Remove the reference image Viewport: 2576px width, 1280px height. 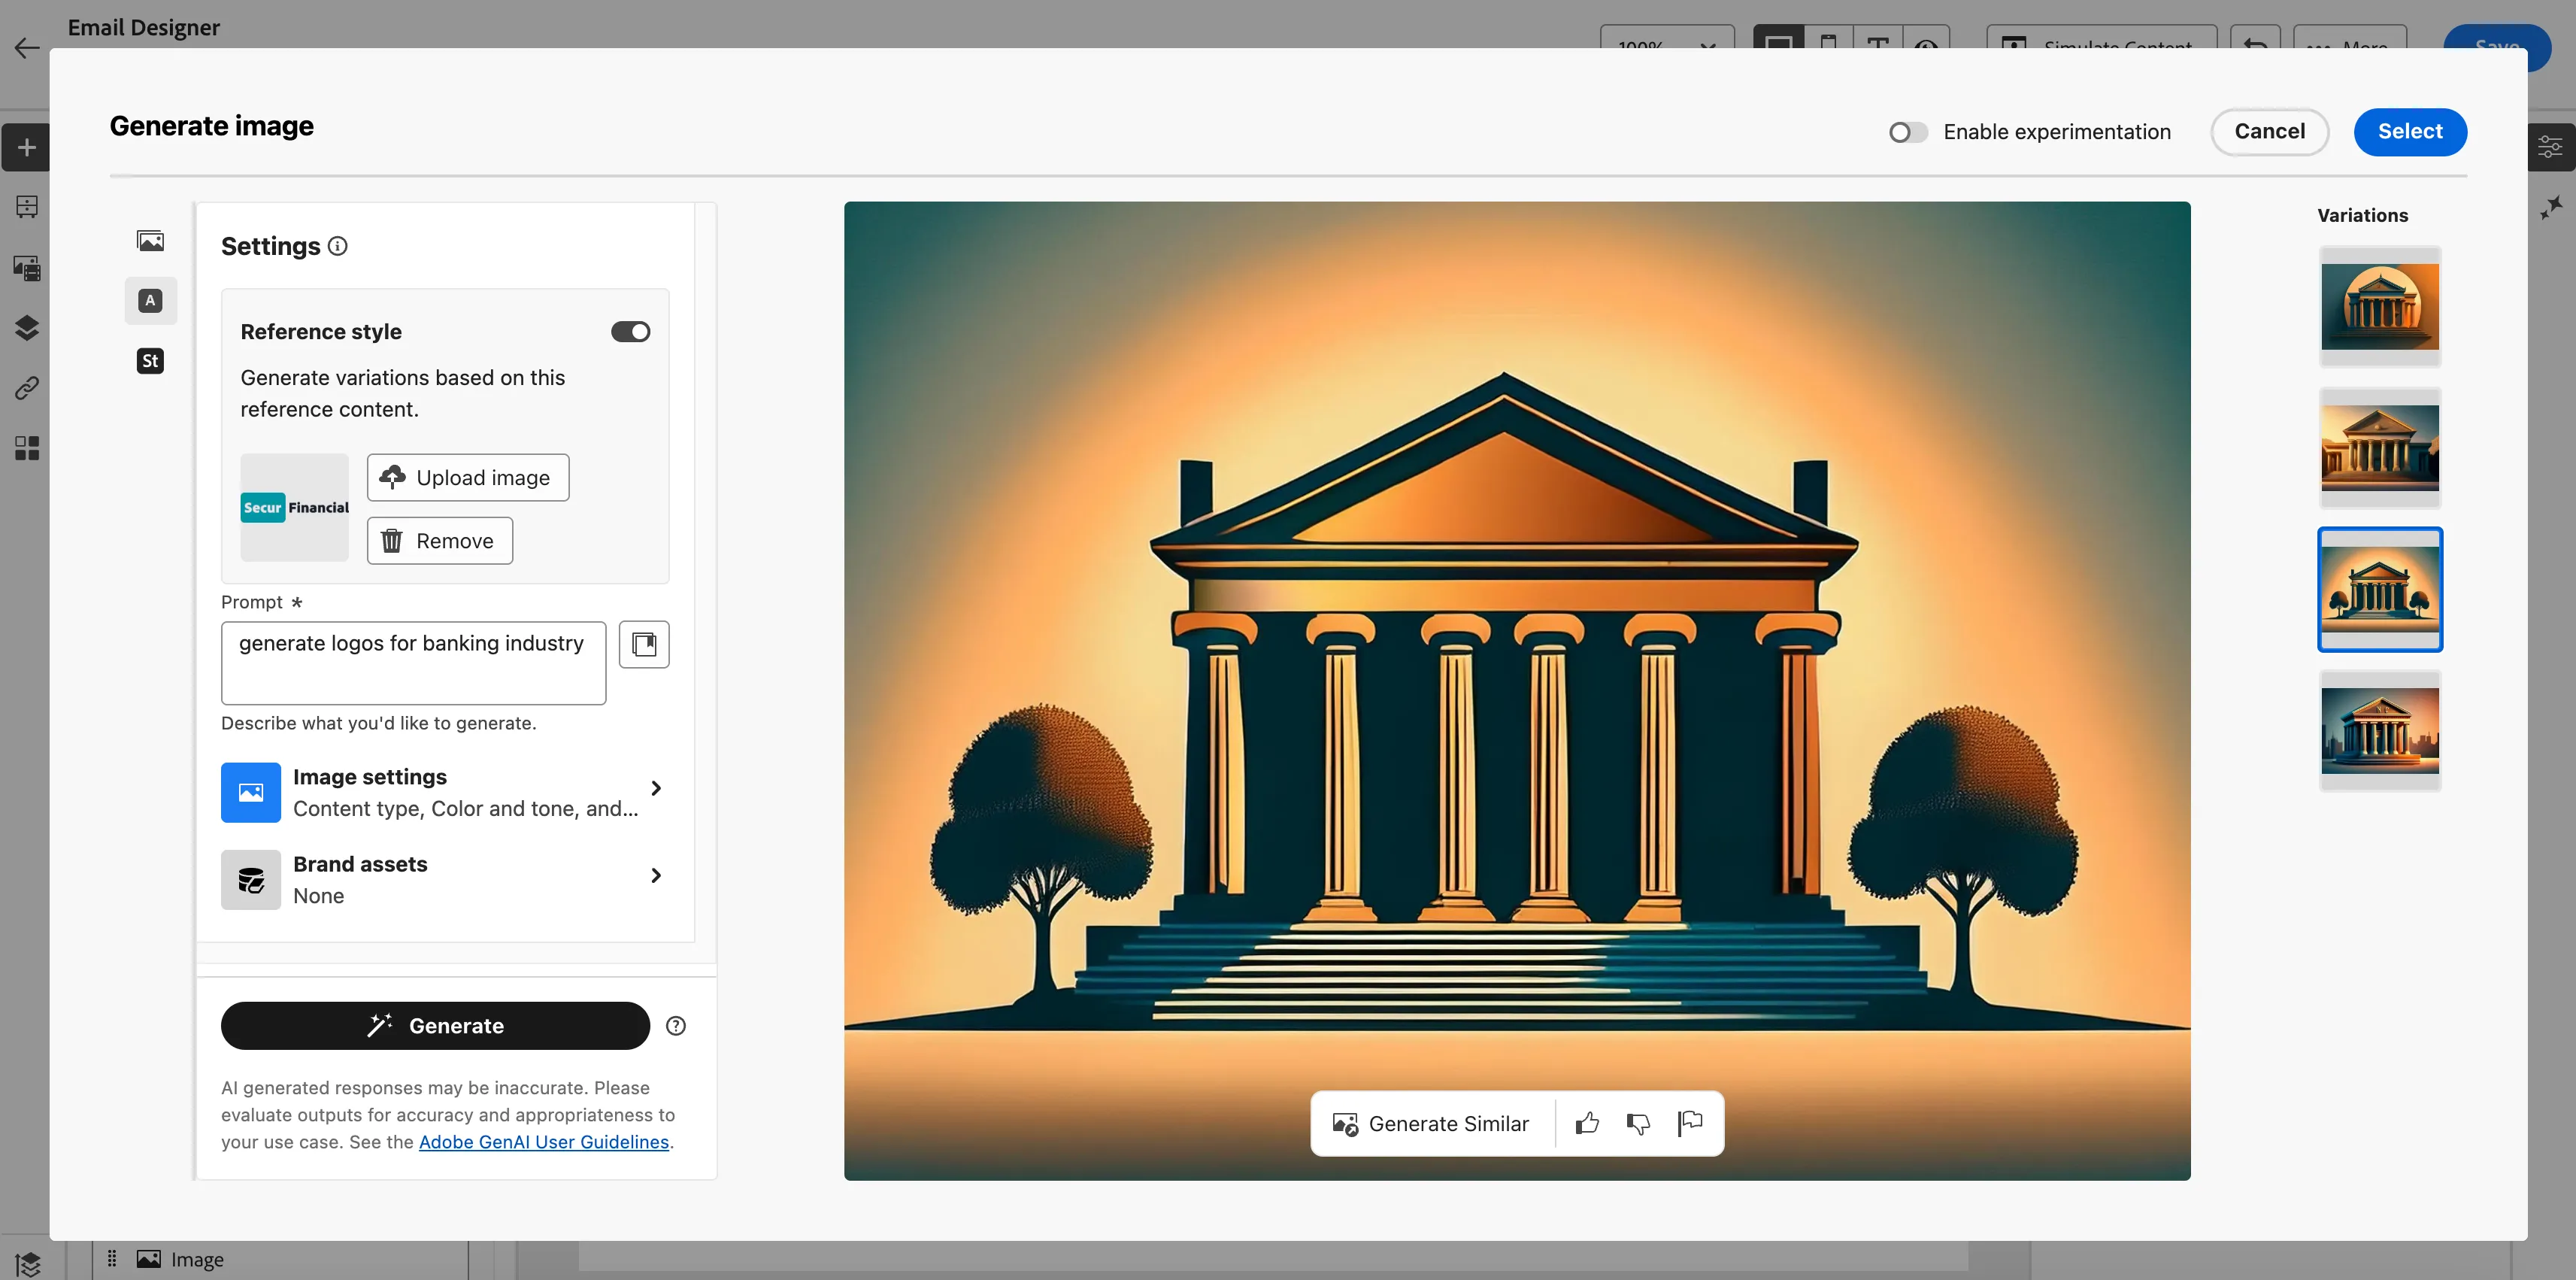(x=440, y=541)
